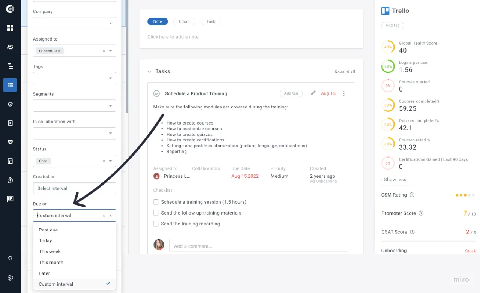Collapse the Due on dropdown arrow
This screenshot has width=480, height=293.
click(111, 216)
